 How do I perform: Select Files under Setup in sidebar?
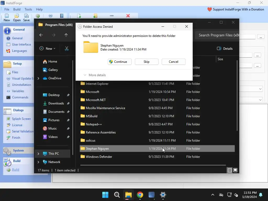(x=15, y=72)
